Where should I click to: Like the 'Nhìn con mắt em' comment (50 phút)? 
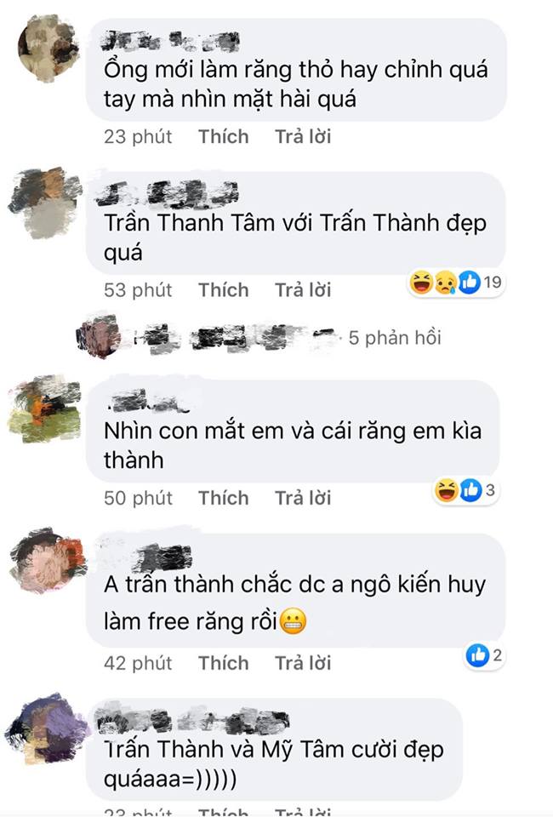224,498
